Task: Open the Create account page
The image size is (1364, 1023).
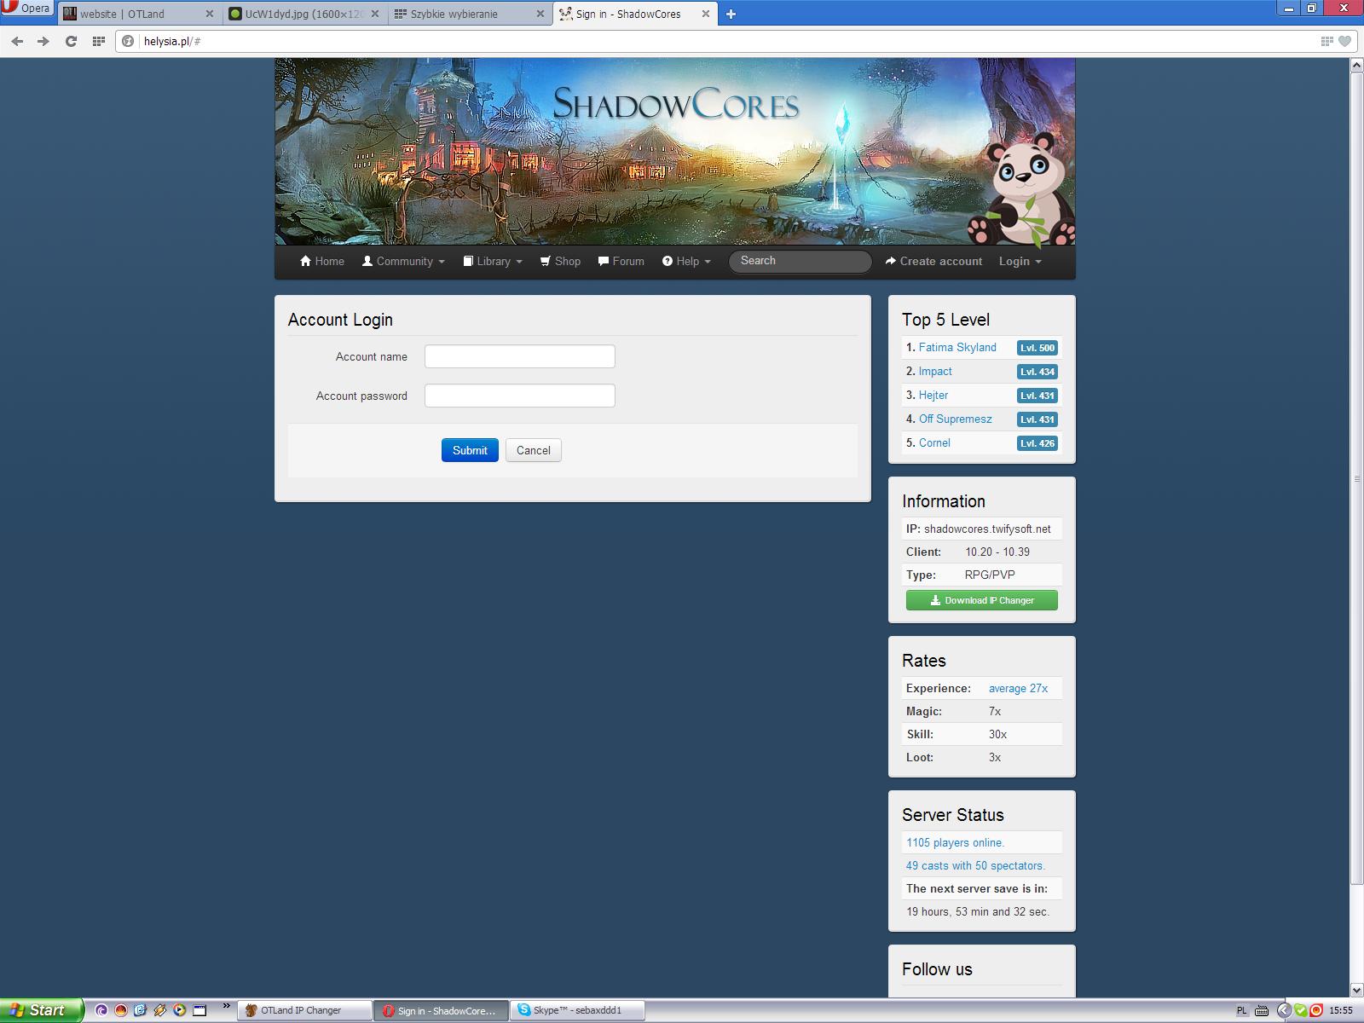Action: point(933,262)
